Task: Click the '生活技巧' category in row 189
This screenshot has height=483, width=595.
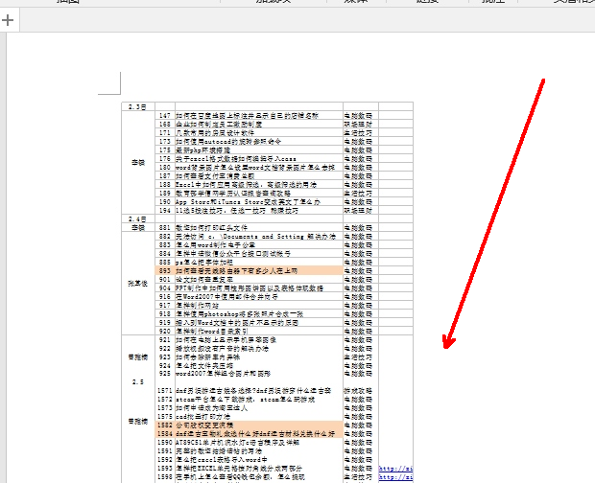Action: 358,194
